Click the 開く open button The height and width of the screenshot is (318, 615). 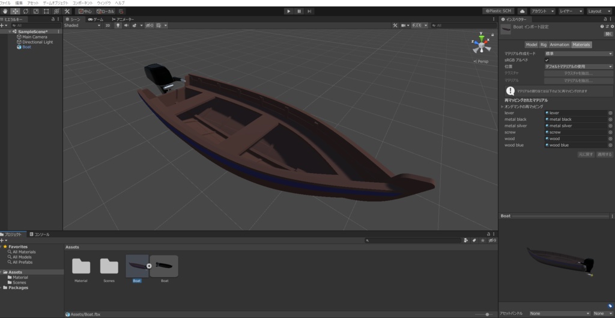(x=608, y=34)
